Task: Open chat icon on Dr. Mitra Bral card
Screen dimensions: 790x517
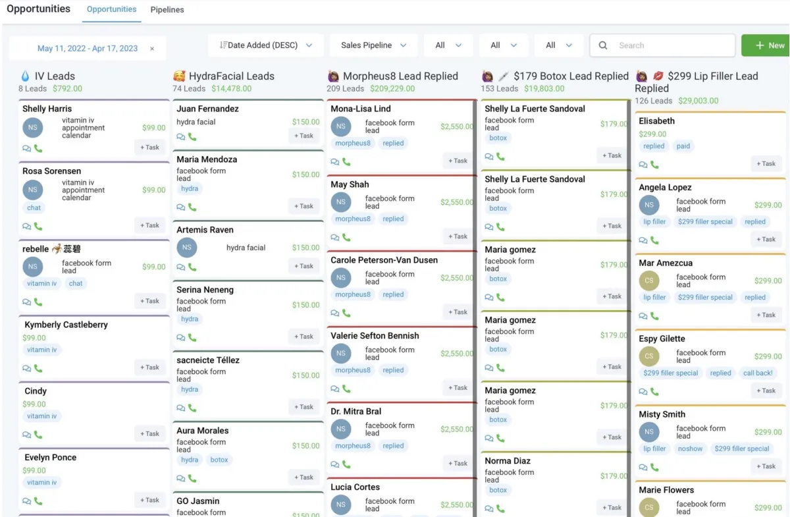Action: click(x=335, y=464)
